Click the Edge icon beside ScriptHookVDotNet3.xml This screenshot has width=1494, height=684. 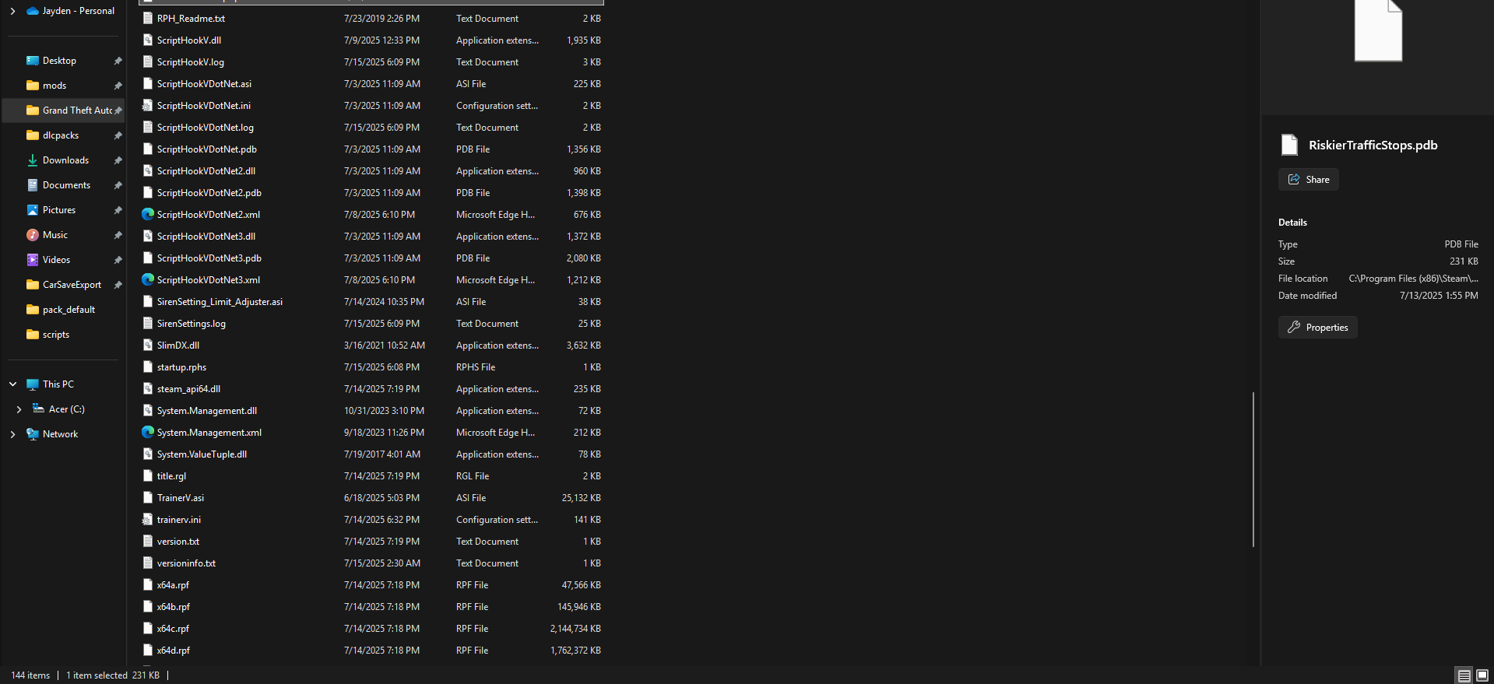point(148,279)
